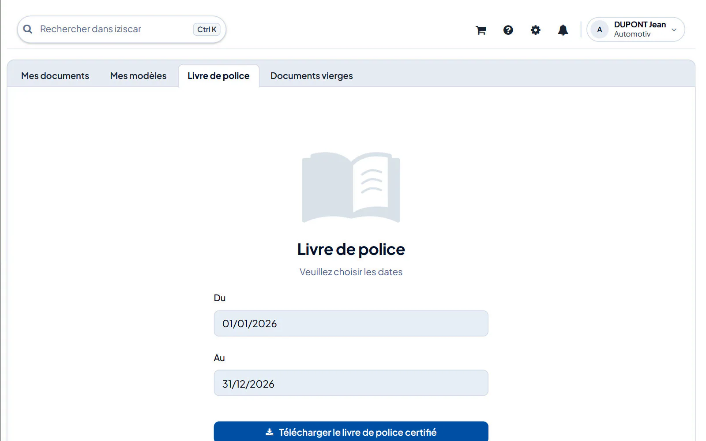This screenshot has height=441, width=706.
Task: Expand the DUPONT Jean account dropdown chevron
Action: click(x=674, y=30)
